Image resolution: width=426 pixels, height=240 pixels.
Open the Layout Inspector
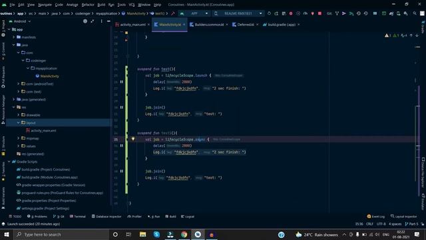(x=404, y=217)
